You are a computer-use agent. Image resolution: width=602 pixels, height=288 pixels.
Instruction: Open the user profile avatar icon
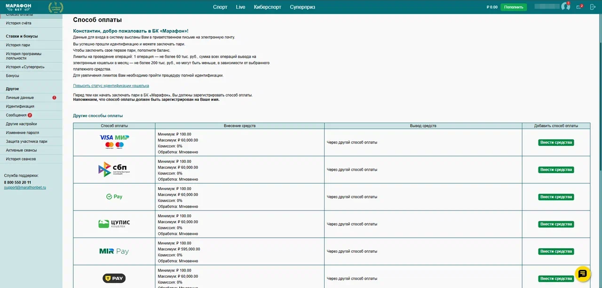pos(565,7)
